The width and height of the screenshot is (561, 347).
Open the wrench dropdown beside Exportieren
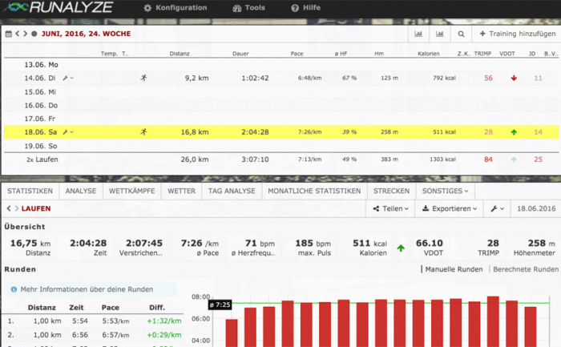(498, 208)
